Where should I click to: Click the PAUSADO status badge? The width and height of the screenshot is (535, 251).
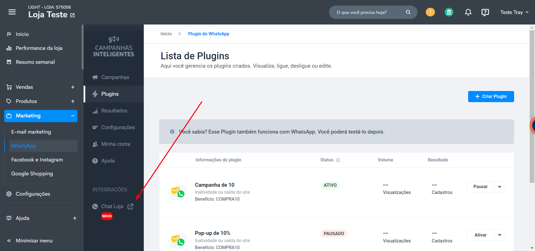click(x=334, y=233)
